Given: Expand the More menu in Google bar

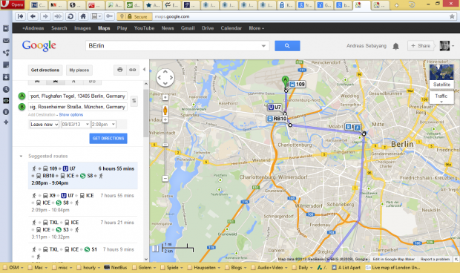Looking at the screenshot, I should 257,28.
